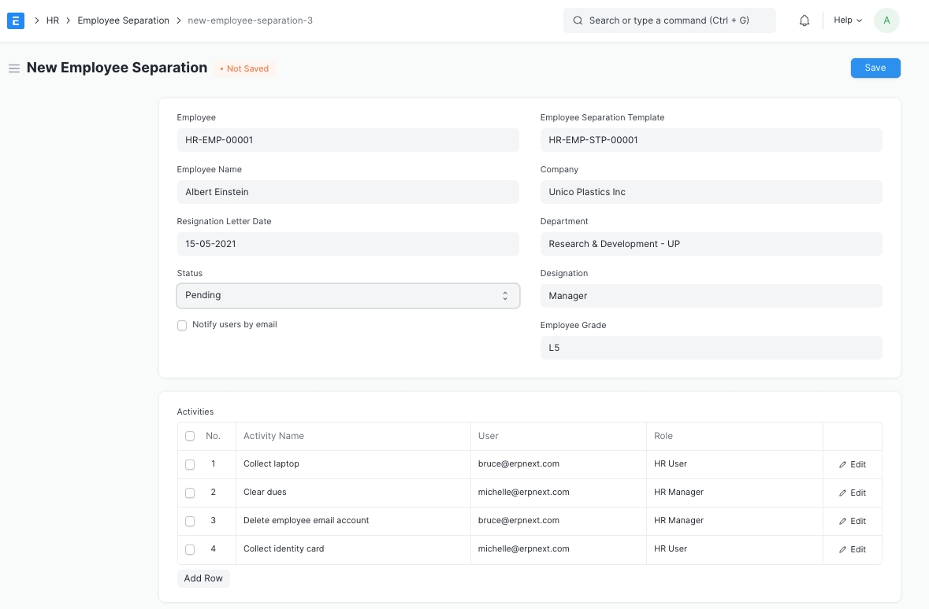This screenshot has height=609, width=929.
Task: Click the Save button
Action: point(875,68)
